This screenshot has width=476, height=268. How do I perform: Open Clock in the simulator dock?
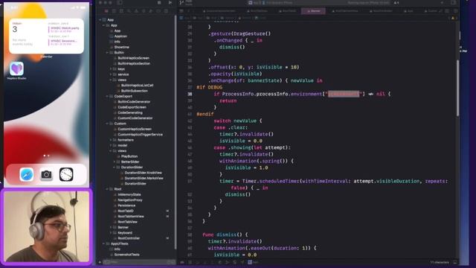[x=66, y=175]
